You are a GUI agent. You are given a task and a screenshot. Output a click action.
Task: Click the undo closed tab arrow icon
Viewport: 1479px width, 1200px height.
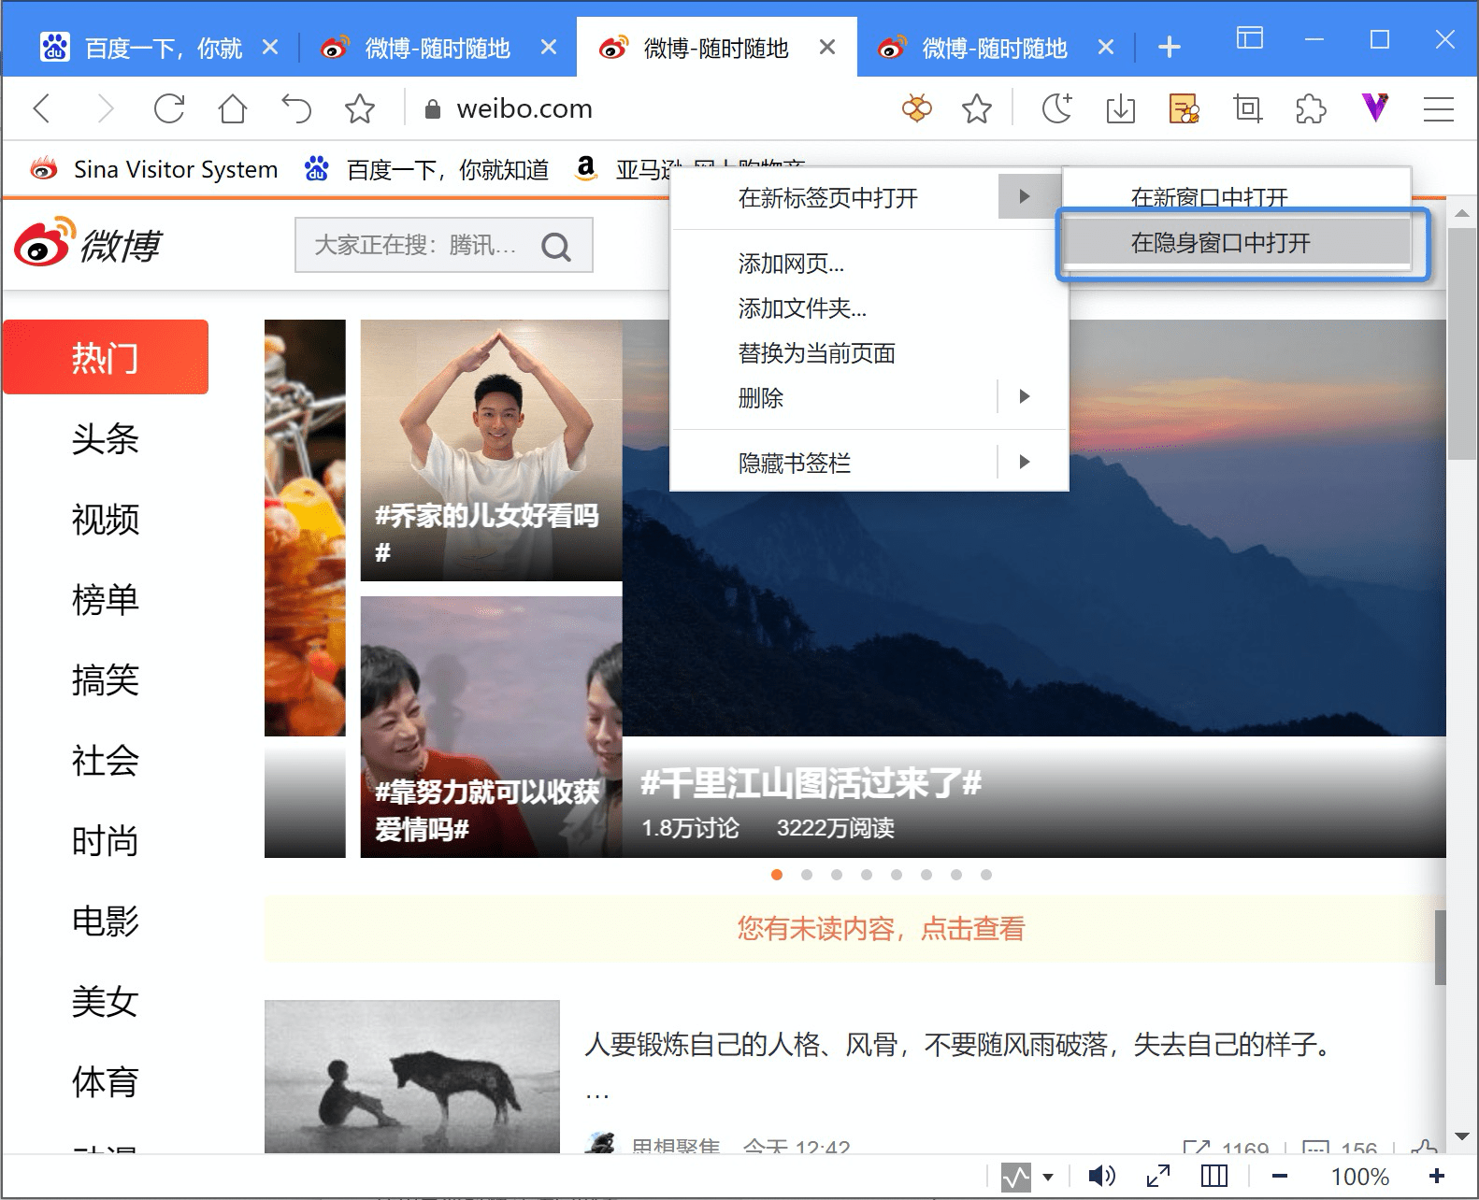pos(296,108)
